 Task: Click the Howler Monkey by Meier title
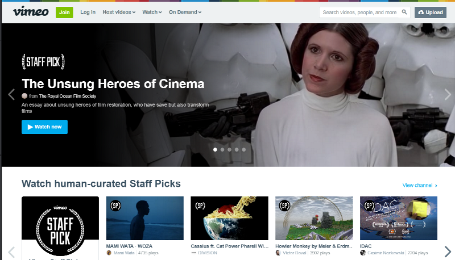(x=314, y=246)
